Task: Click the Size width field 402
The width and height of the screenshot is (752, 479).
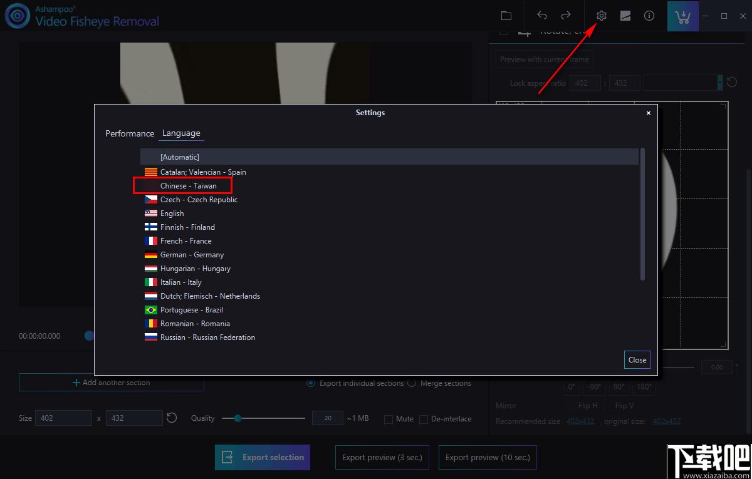Action: [65, 418]
